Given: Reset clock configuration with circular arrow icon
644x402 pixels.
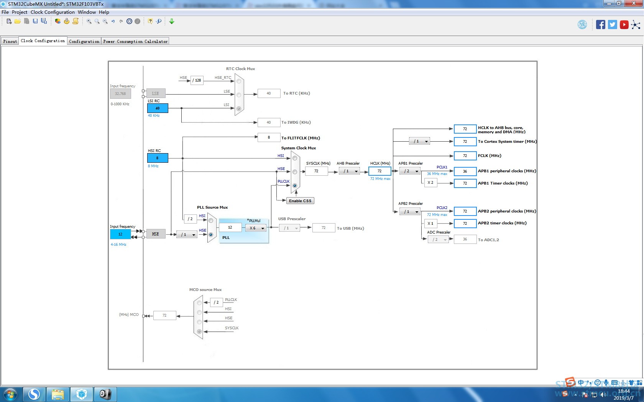Looking at the screenshot, I should pyautogui.click(x=129, y=21).
